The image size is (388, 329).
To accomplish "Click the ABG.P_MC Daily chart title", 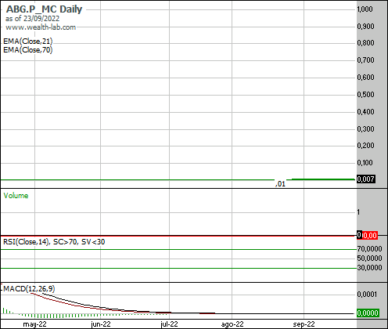I will pyautogui.click(x=44, y=9).
